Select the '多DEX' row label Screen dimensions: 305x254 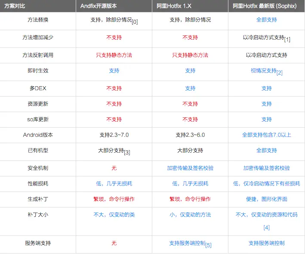[x=38, y=88]
